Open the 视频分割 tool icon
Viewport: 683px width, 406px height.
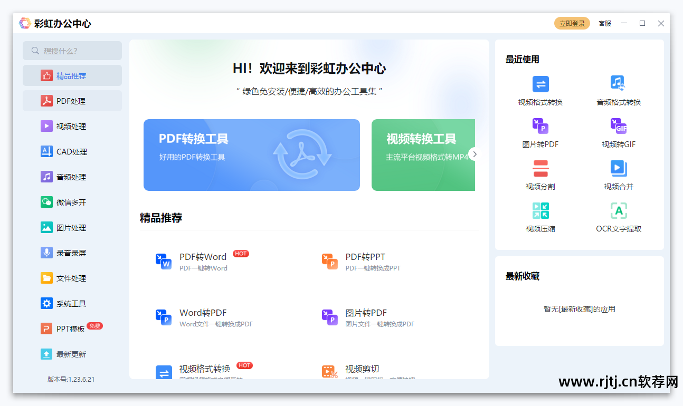[540, 169]
